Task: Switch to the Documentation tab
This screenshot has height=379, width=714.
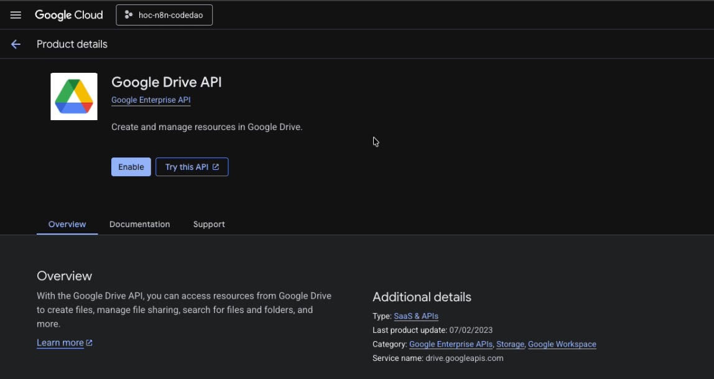Action: click(x=140, y=224)
